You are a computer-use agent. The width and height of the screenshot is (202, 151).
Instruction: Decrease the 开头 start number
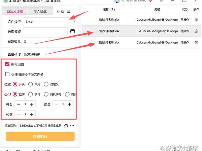[19, 104]
